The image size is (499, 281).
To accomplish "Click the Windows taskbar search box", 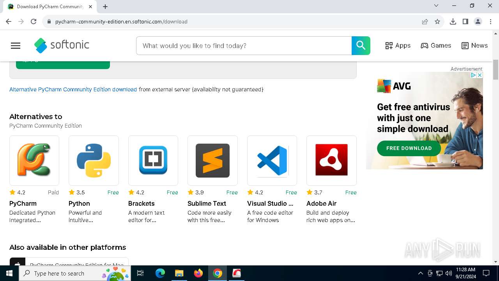I will [75, 273].
